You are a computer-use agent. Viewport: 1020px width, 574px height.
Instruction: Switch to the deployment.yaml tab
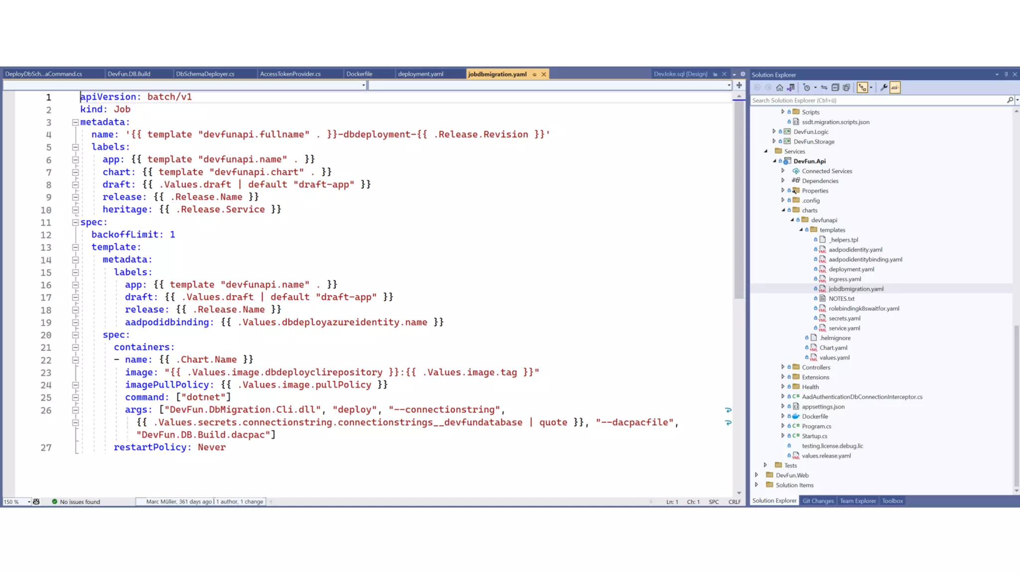tap(420, 74)
